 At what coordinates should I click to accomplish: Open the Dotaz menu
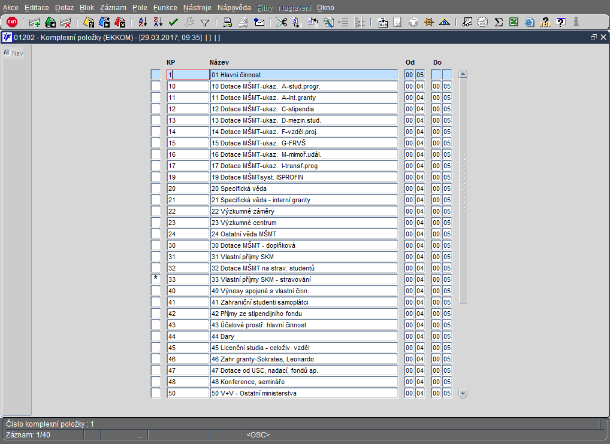[x=64, y=8]
